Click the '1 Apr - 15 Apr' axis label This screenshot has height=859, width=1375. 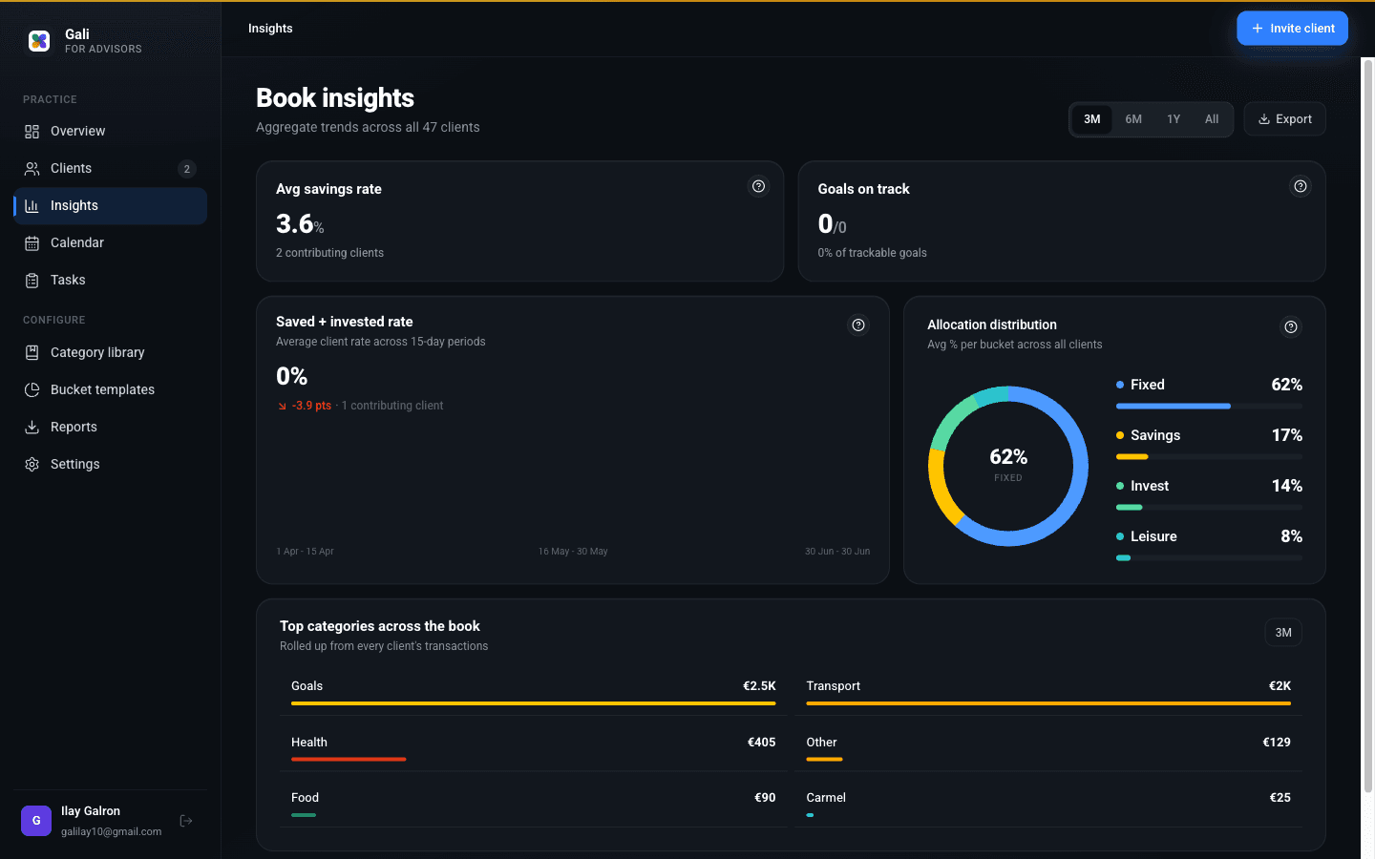305,552
